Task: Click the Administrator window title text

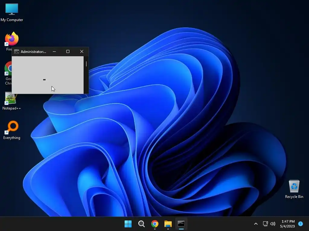Action: click(33, 52)
